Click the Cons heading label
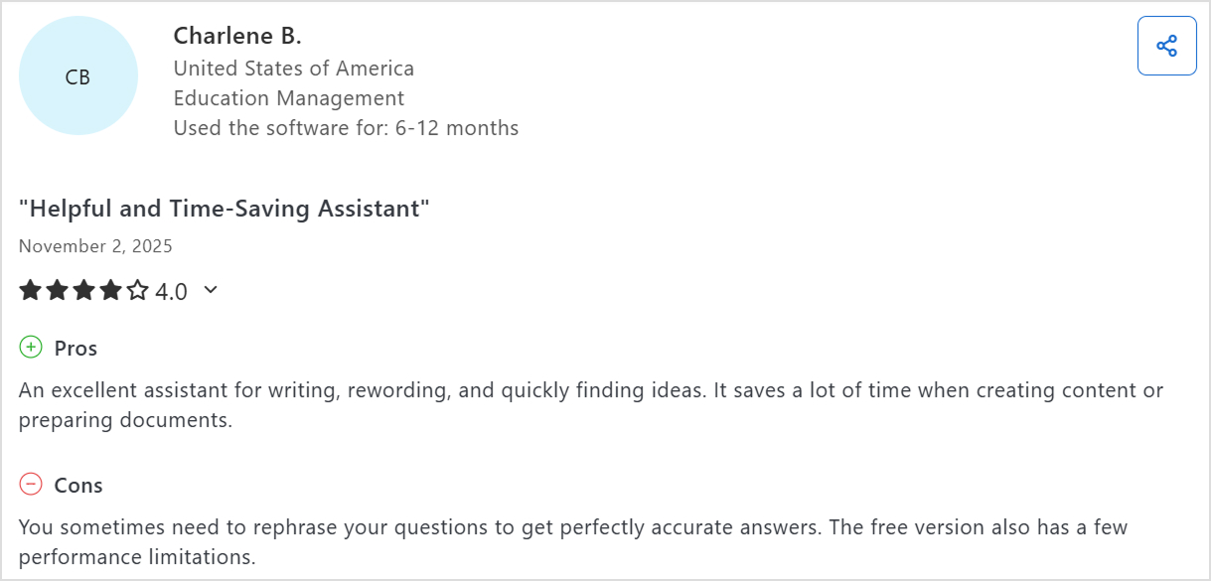Screen dimensions: 1211x581 coord(78,486)
